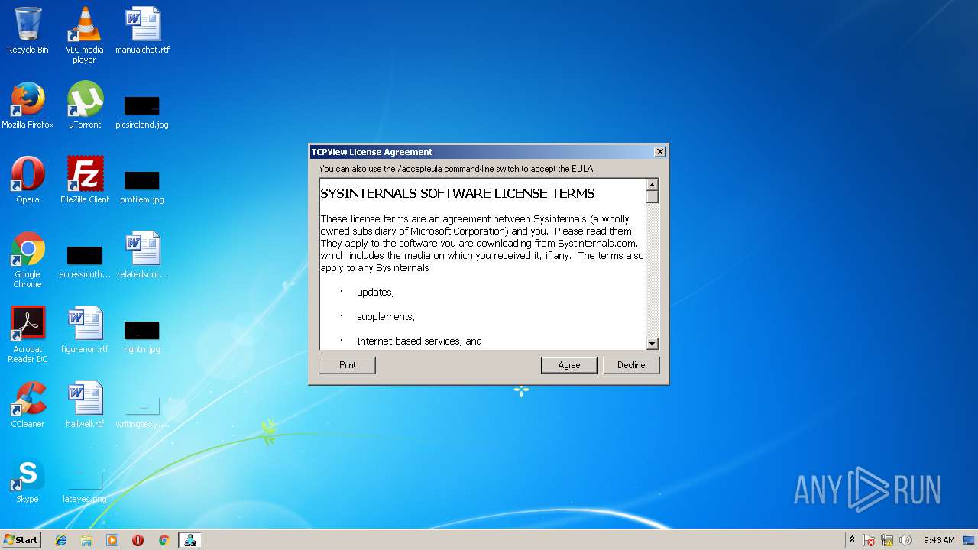This screenshot has width=978, height=550.
Task: Open the 9:43 AM taskbar clock
Action: tap(939, 540)
